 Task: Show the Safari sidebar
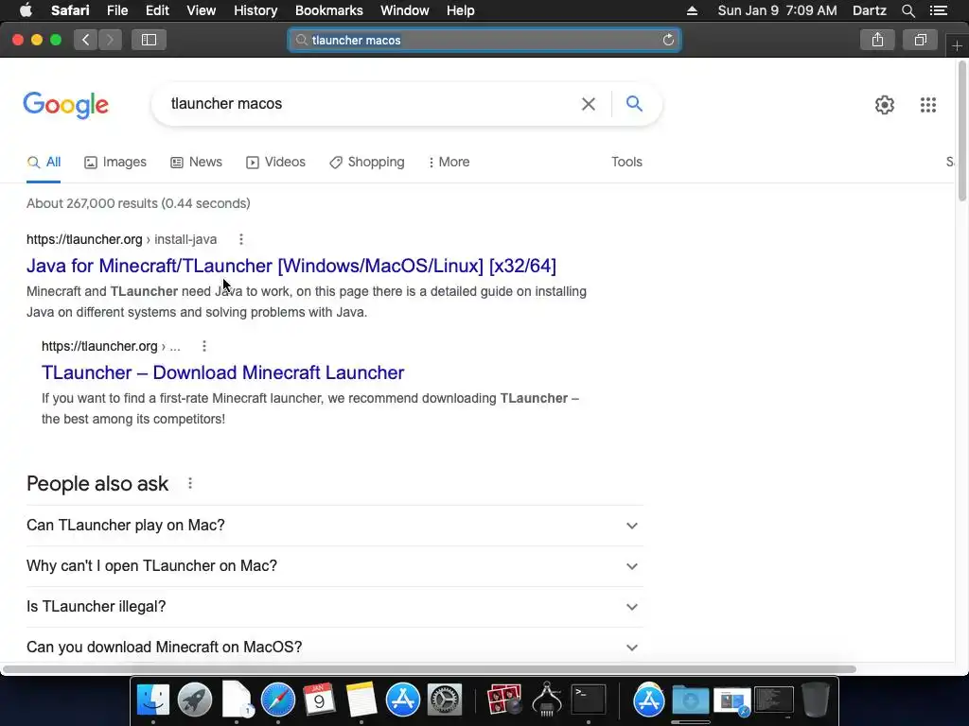click(x=149, y=40)
